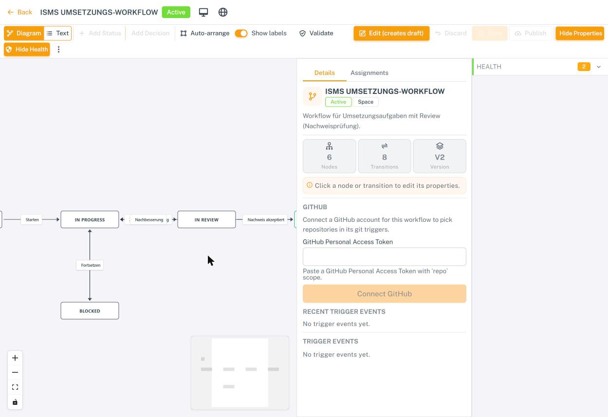Open the Assignments tab

click(369, 73)
